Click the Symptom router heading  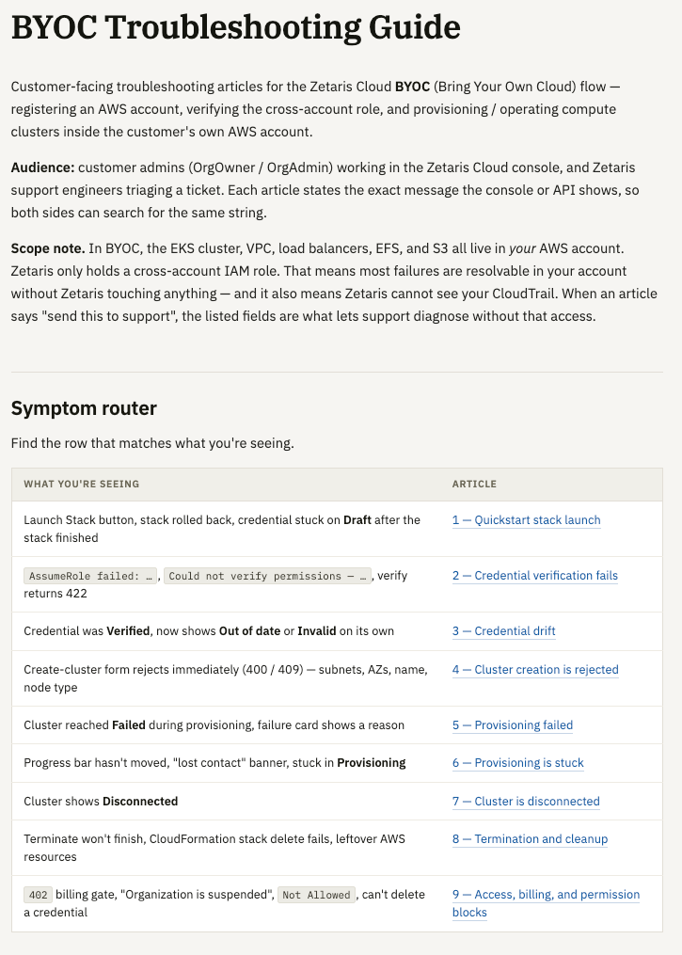tap(84, 408)
